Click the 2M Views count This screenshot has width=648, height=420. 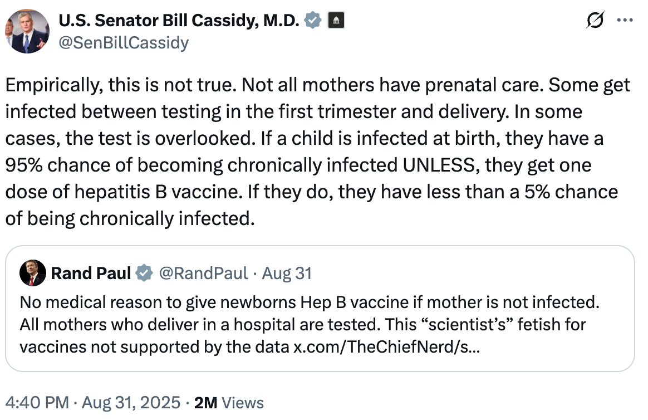[x=228, y=402]
